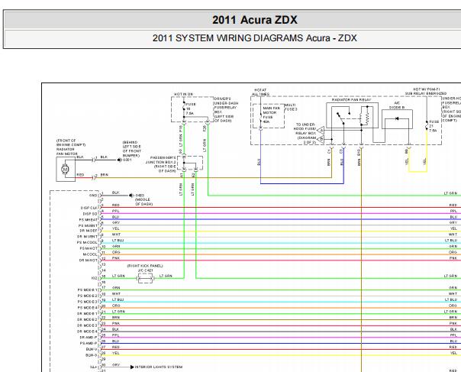The height and width of the screenshot is (372, 461).
Task: Click the "RADIATOR FAN RELAY" label
Action: [351, 100]
